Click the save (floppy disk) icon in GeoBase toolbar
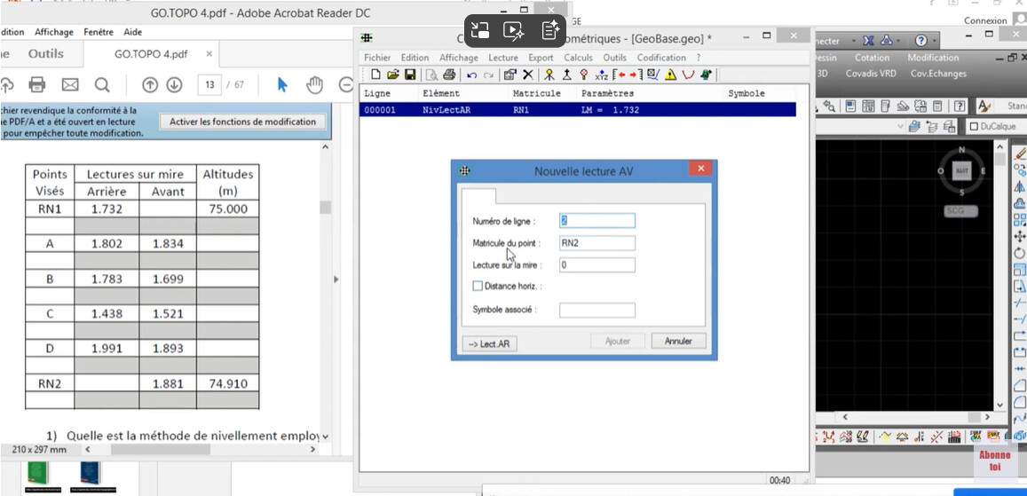The image size is (1027, 496). tap(410, 75)
